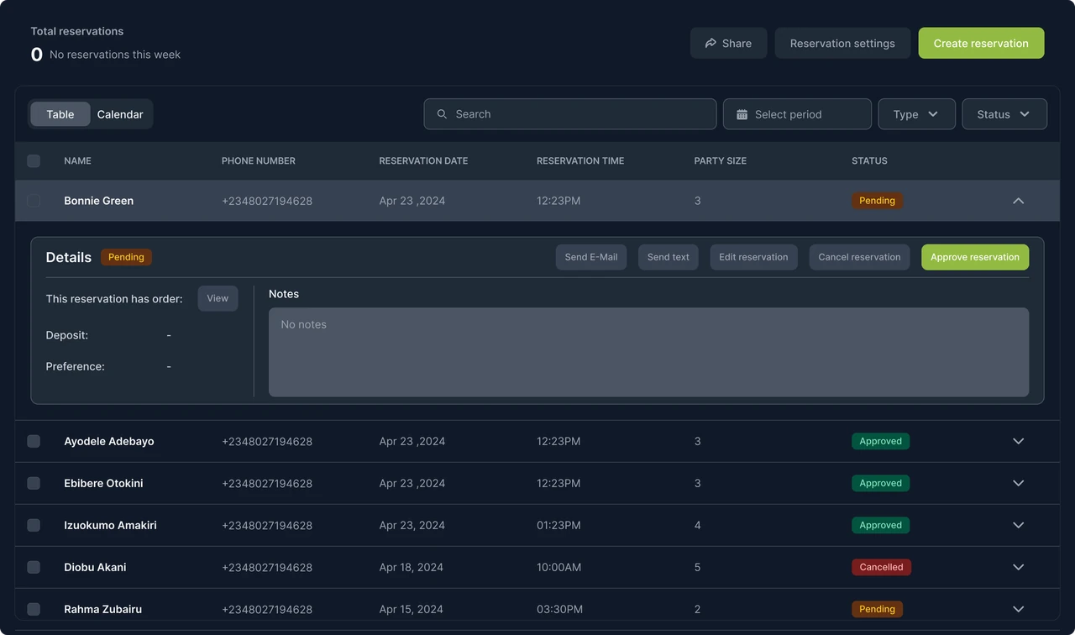The height and width of the screenshot is (635, 1075).
Task: Expand Diobu Akani's reservation row
Action: (x=1019, y=567)
